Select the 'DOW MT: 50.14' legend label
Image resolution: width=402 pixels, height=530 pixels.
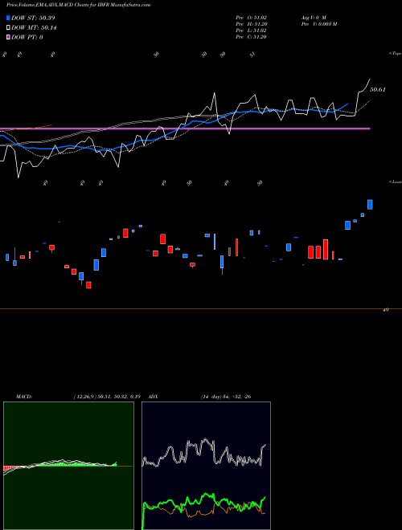(34, 28)
